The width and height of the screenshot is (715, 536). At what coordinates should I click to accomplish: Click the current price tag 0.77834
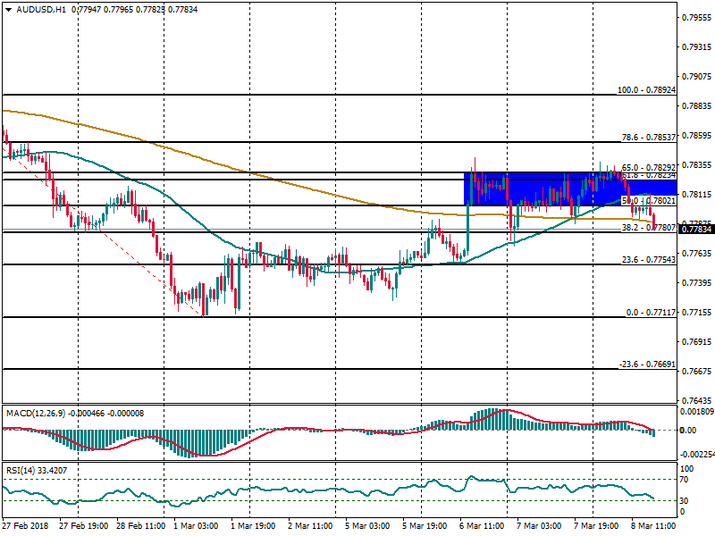coord(695,230)
